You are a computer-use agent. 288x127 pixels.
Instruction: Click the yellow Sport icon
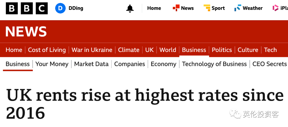point(207,8)
